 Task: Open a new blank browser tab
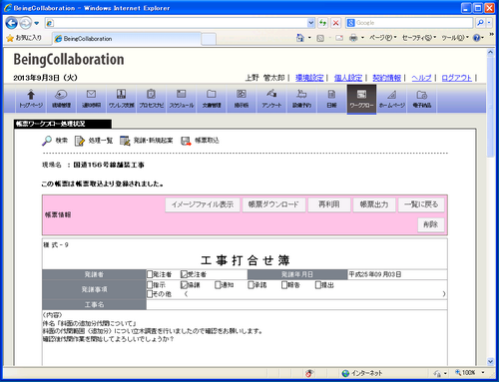tap(209, 39)
